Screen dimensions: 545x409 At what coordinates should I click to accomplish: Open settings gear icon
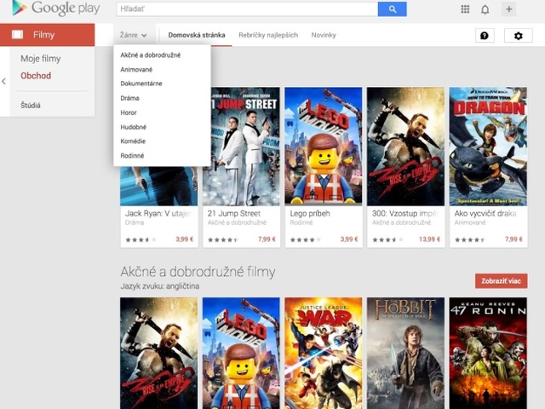[519, 36]
